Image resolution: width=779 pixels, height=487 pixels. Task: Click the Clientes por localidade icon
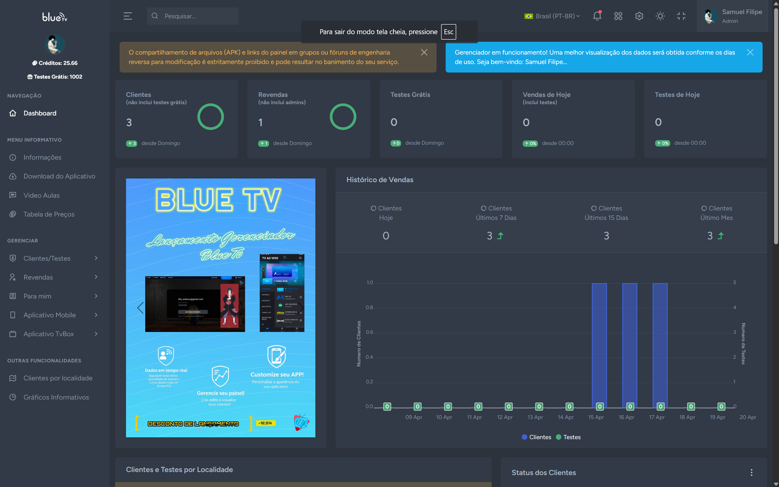13,378
